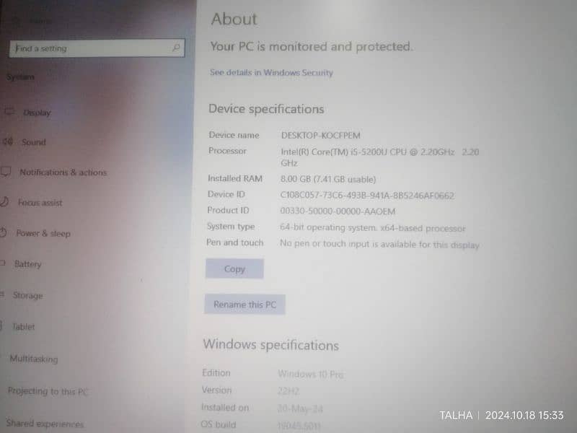Click the Notifications & actions icon

pos(6,172)
